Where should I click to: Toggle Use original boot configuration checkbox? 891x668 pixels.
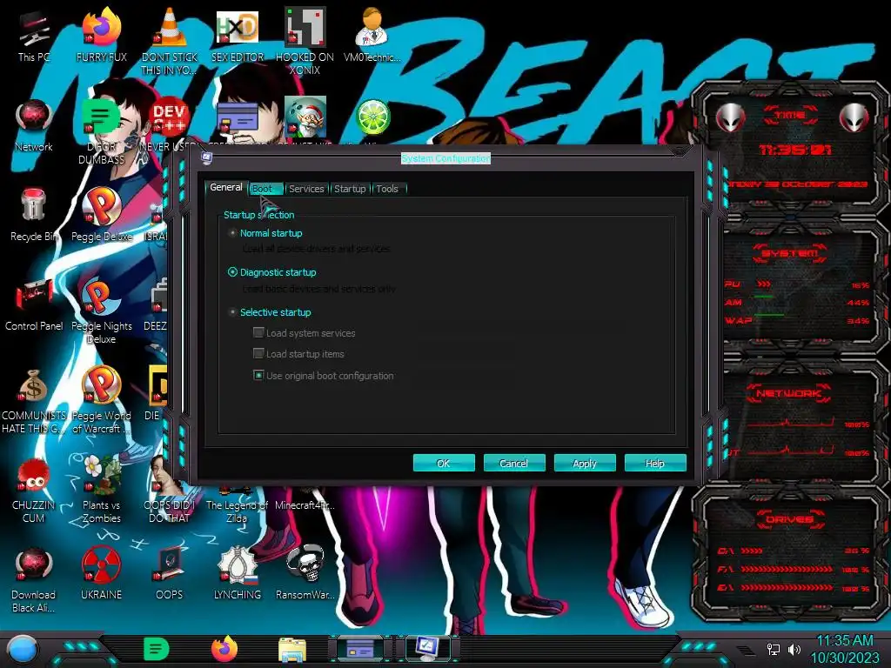(258, 375)
